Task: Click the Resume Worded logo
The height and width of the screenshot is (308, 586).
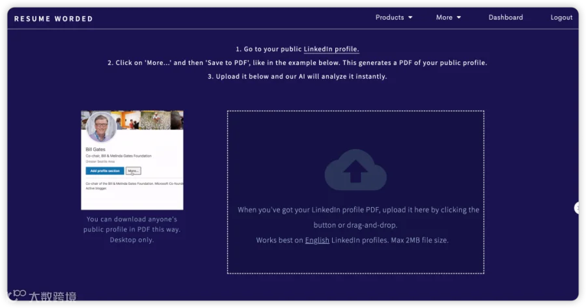Action: 53,19
